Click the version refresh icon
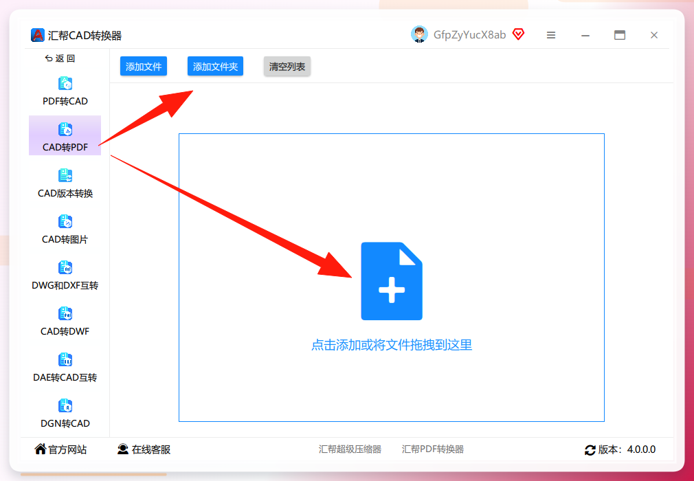The height and width of the screenshot is (481, 694). [590, 451]
